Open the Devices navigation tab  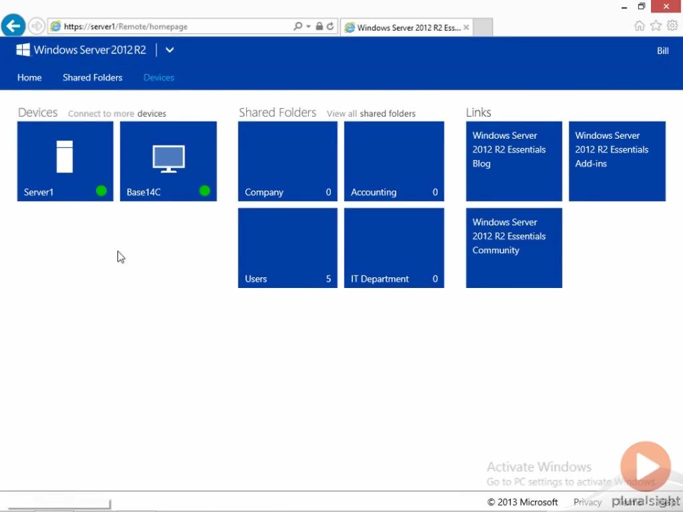pos(159,77)
